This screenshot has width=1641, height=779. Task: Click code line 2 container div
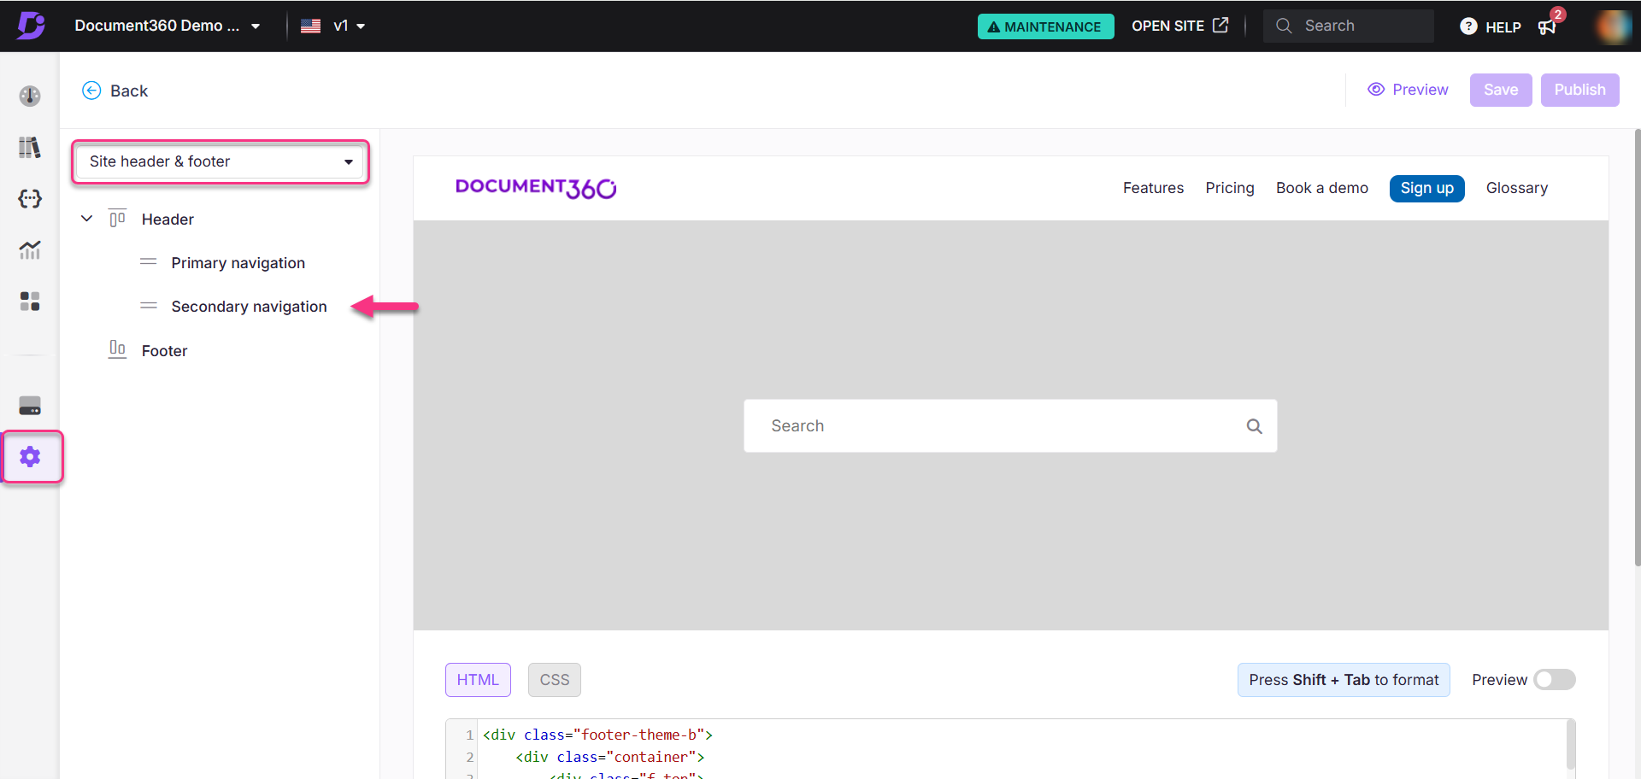609,757
